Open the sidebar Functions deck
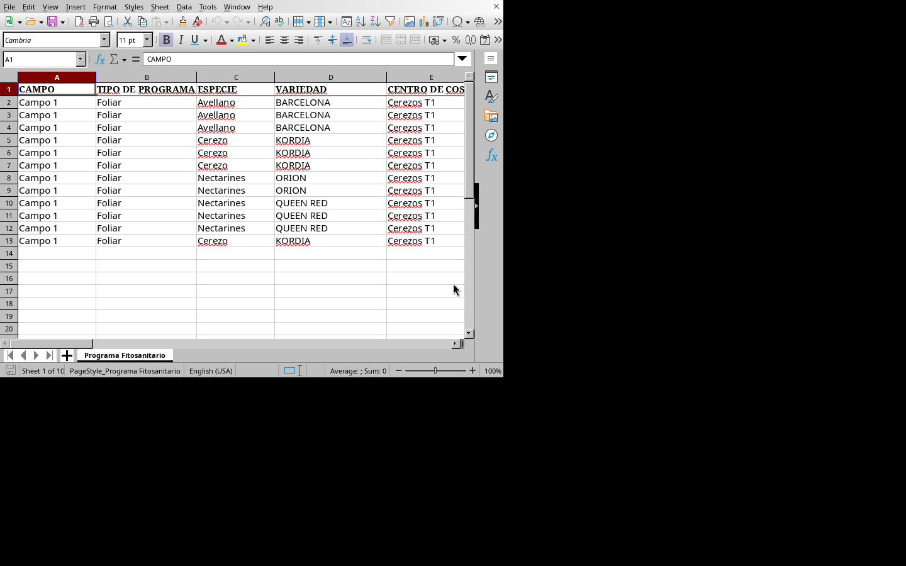Viewport: 906px width, 566px height. coord(491,155)
